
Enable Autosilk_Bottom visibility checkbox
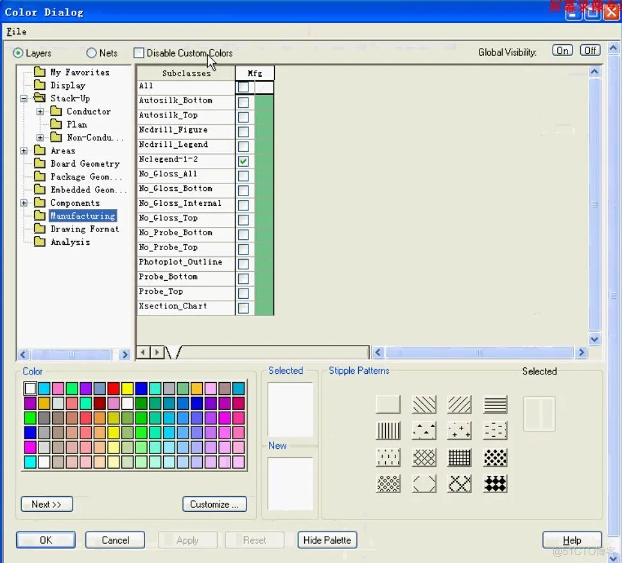(243, 102)
